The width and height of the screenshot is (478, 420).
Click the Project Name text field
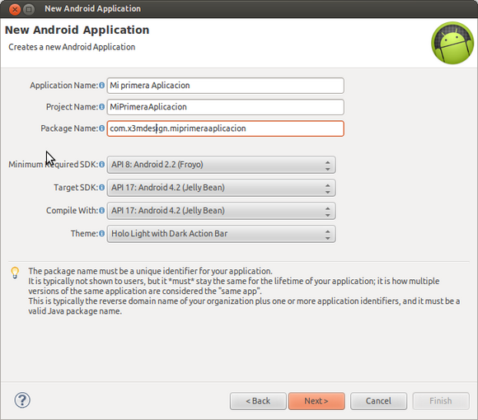tap(226, 107)
